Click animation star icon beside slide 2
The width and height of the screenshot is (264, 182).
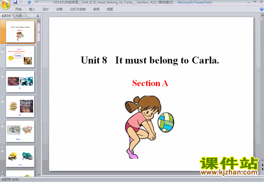point(2,52)
